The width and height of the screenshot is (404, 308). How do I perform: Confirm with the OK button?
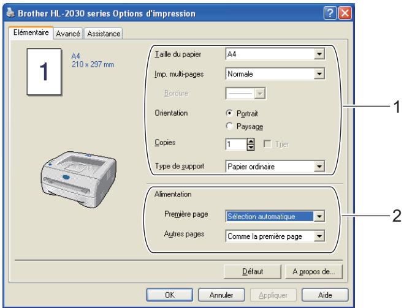[x=170, y=295]
